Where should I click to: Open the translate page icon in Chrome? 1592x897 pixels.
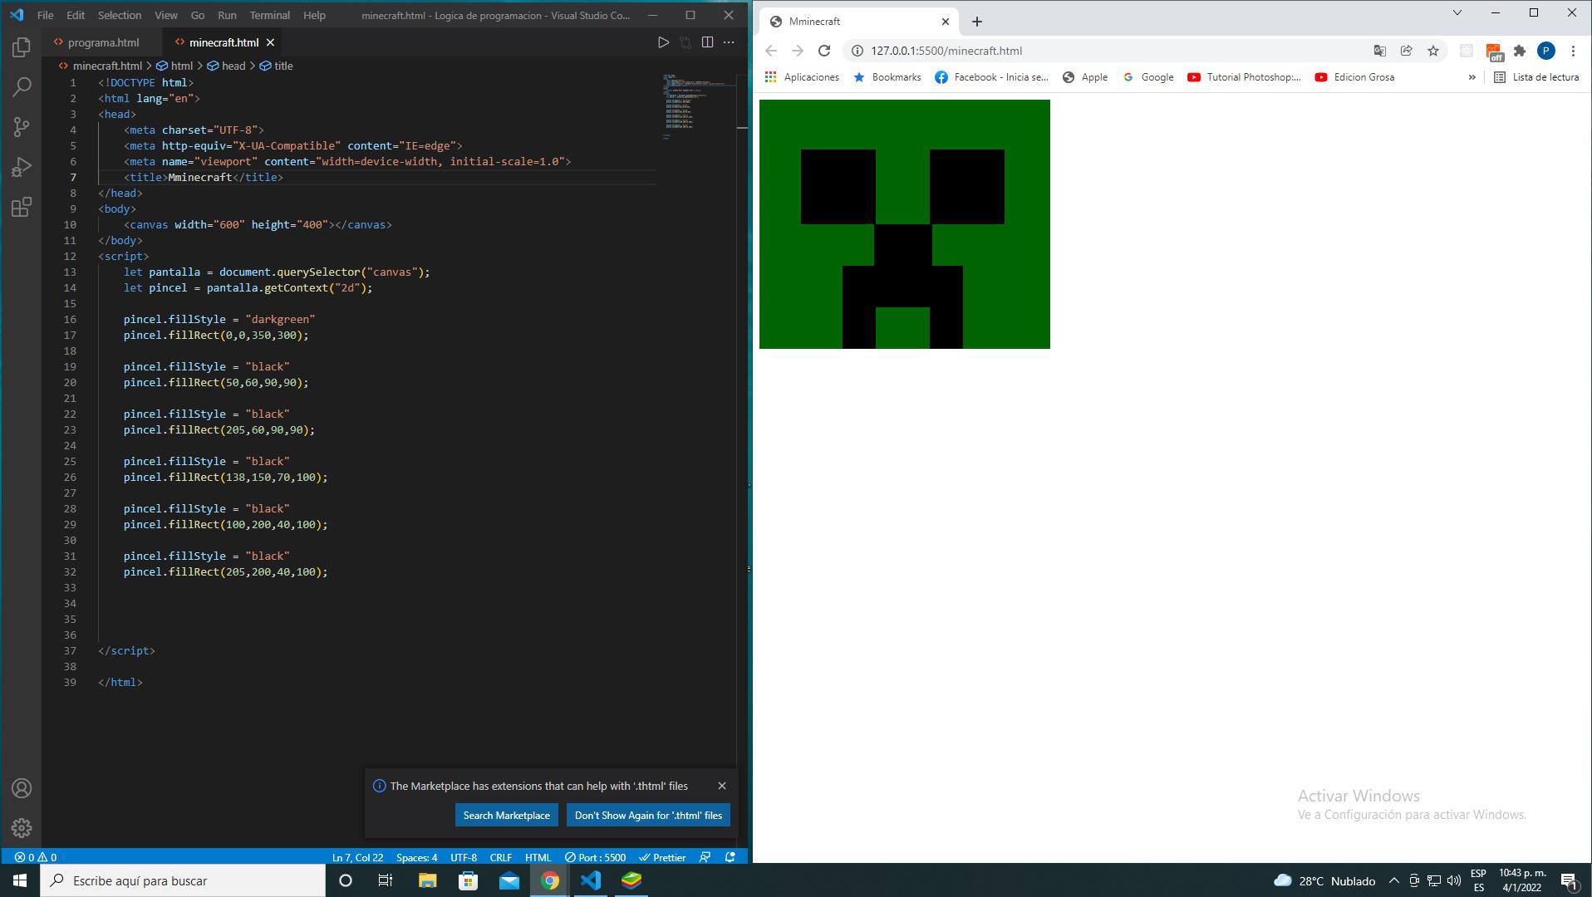tap(1380, 51)
